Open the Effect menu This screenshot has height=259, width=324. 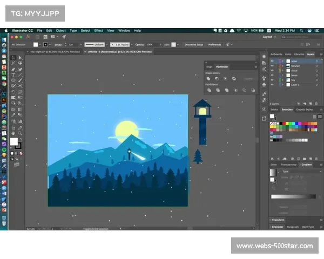(98, 31)
